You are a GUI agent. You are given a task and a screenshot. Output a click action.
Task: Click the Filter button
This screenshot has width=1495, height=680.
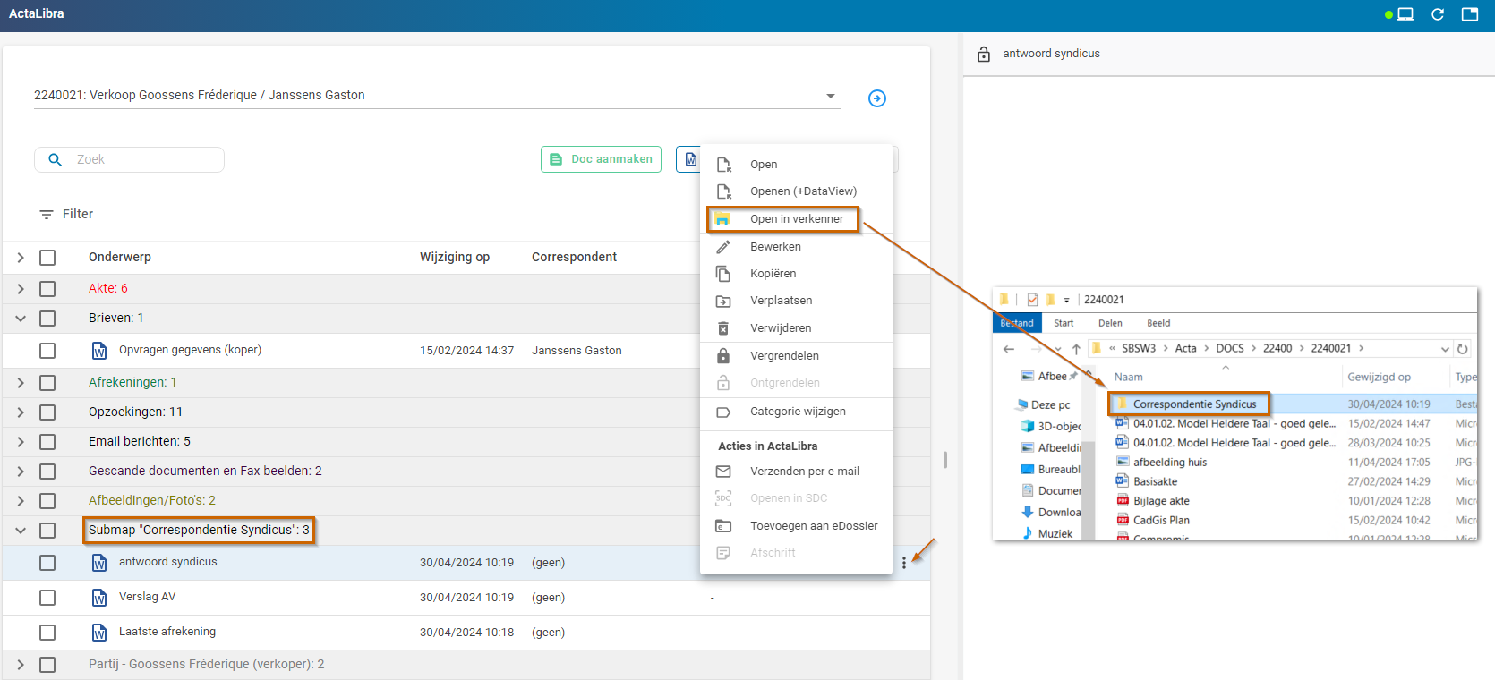[x=66, y=215]
